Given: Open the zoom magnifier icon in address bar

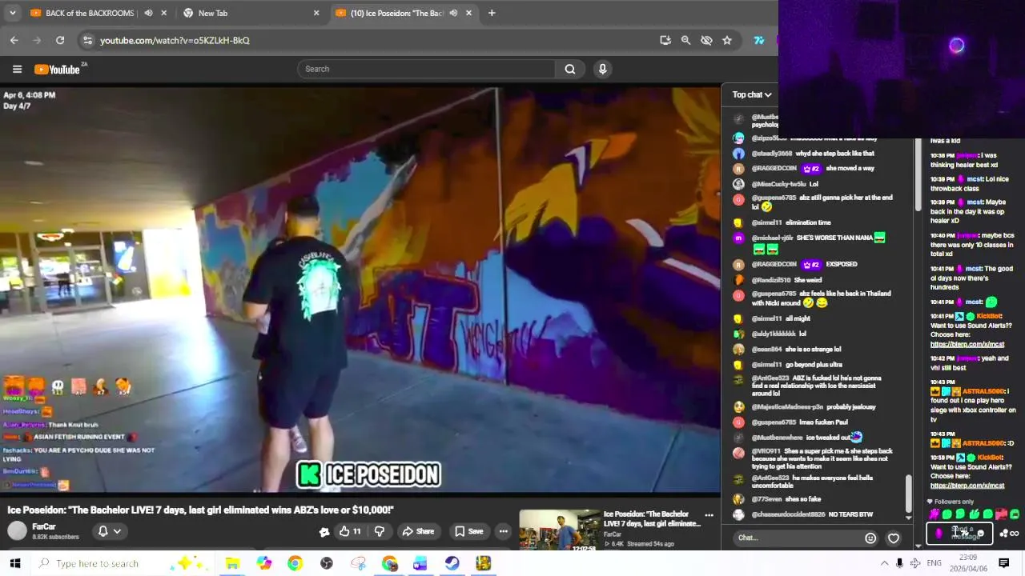Looking at the screenshot, I should (x=685, y=40).
